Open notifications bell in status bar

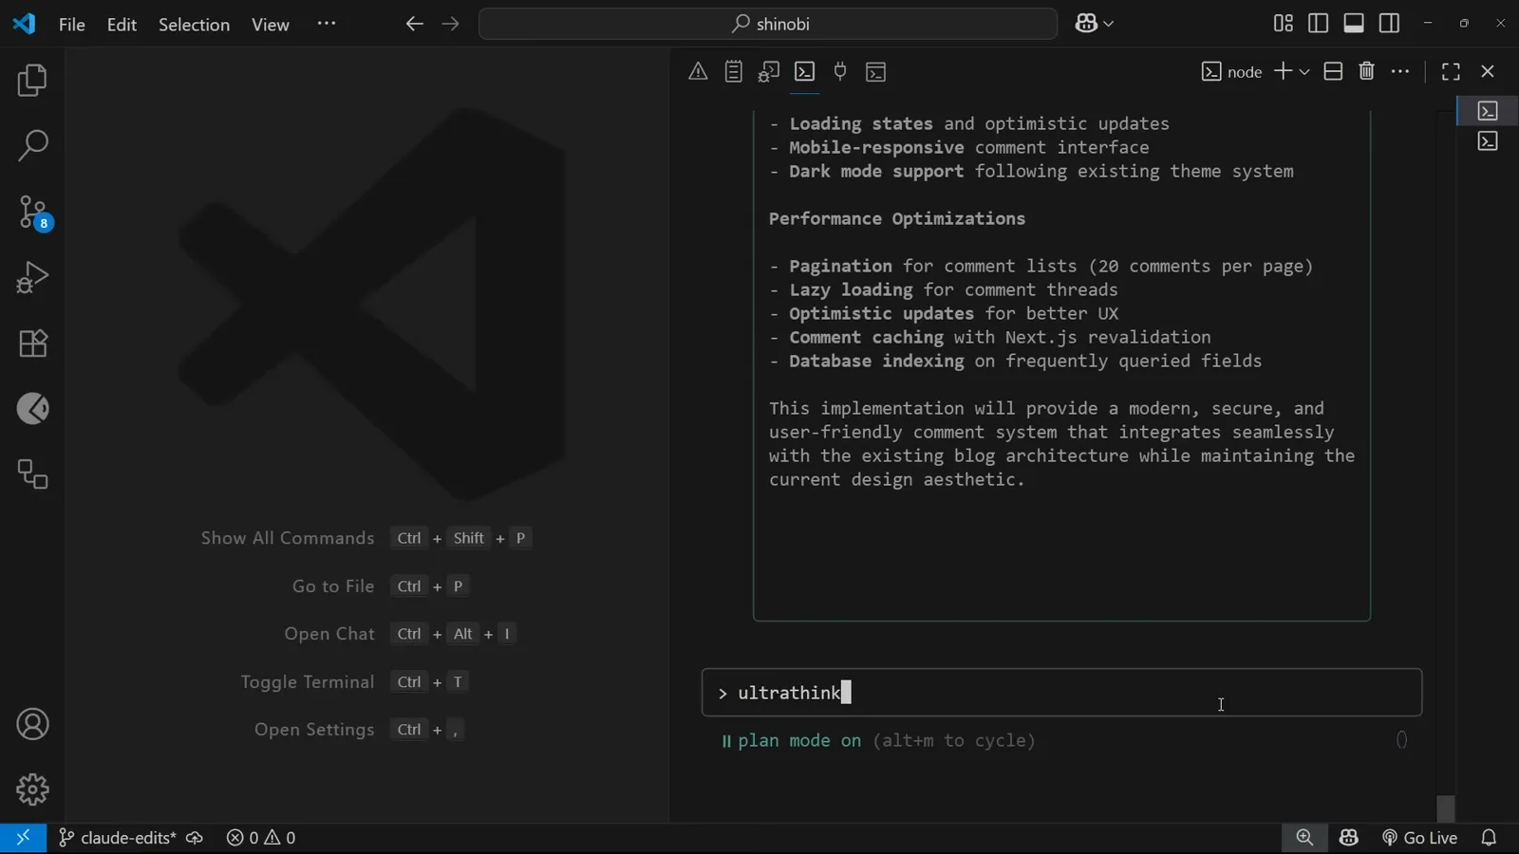pyautogui.click(x=1489, y=838)
